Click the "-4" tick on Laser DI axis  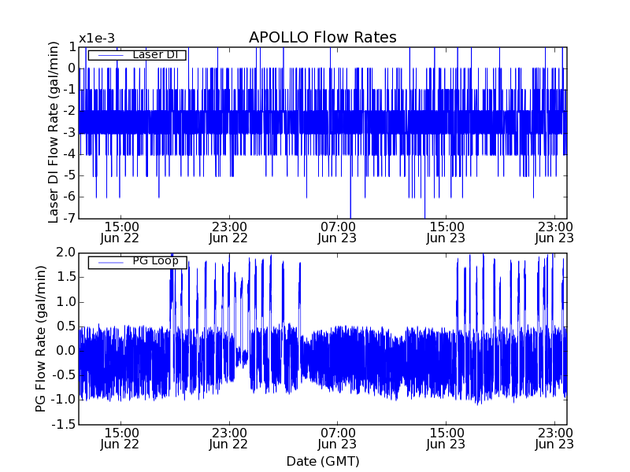tap(69, 154)
